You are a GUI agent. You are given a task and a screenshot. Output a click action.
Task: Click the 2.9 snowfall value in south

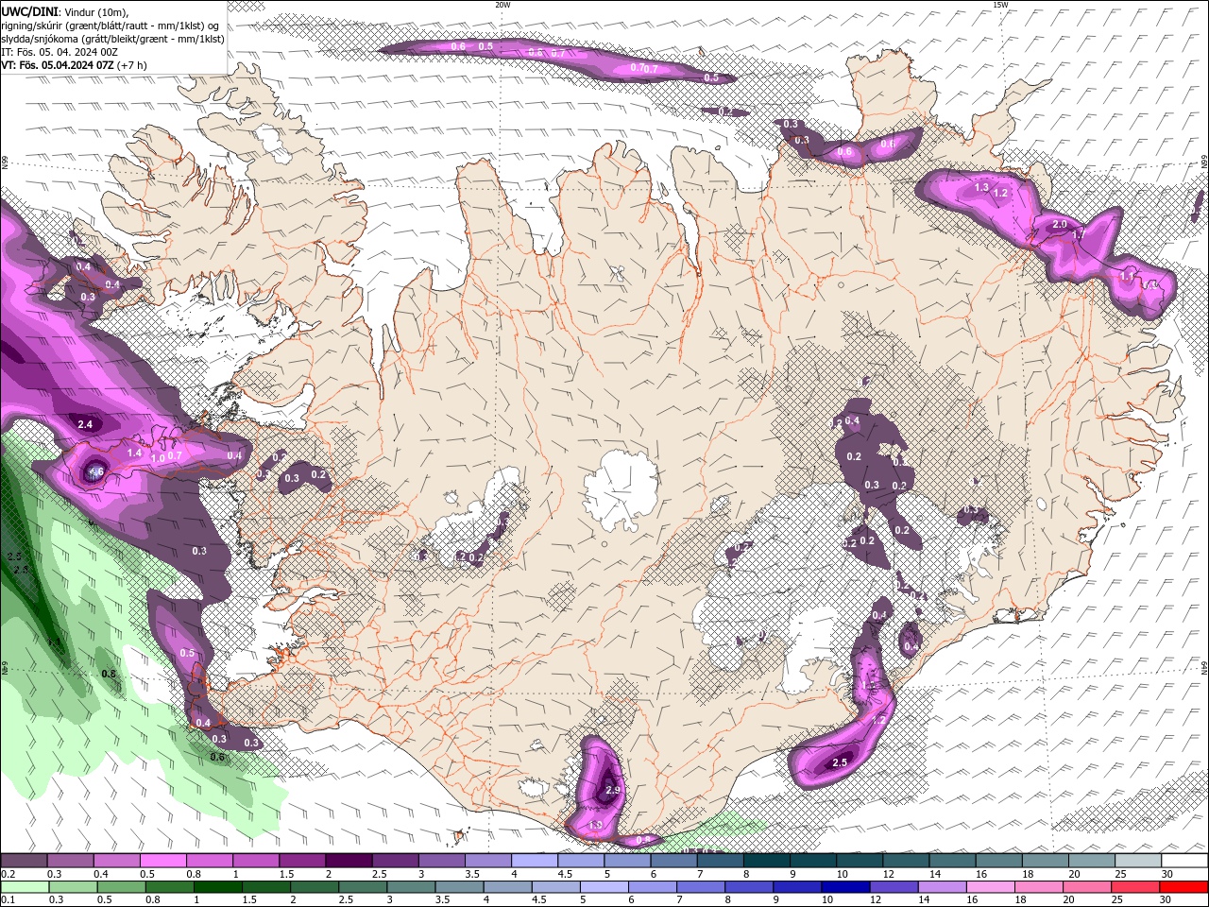point(612,790)
